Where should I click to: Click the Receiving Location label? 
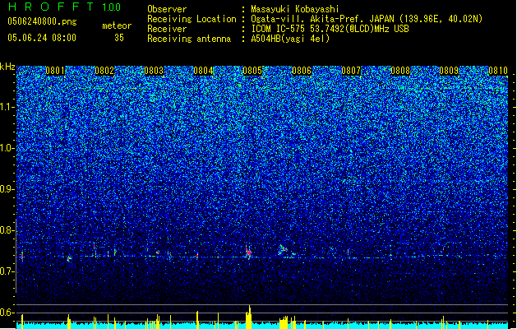pos(192,19)
